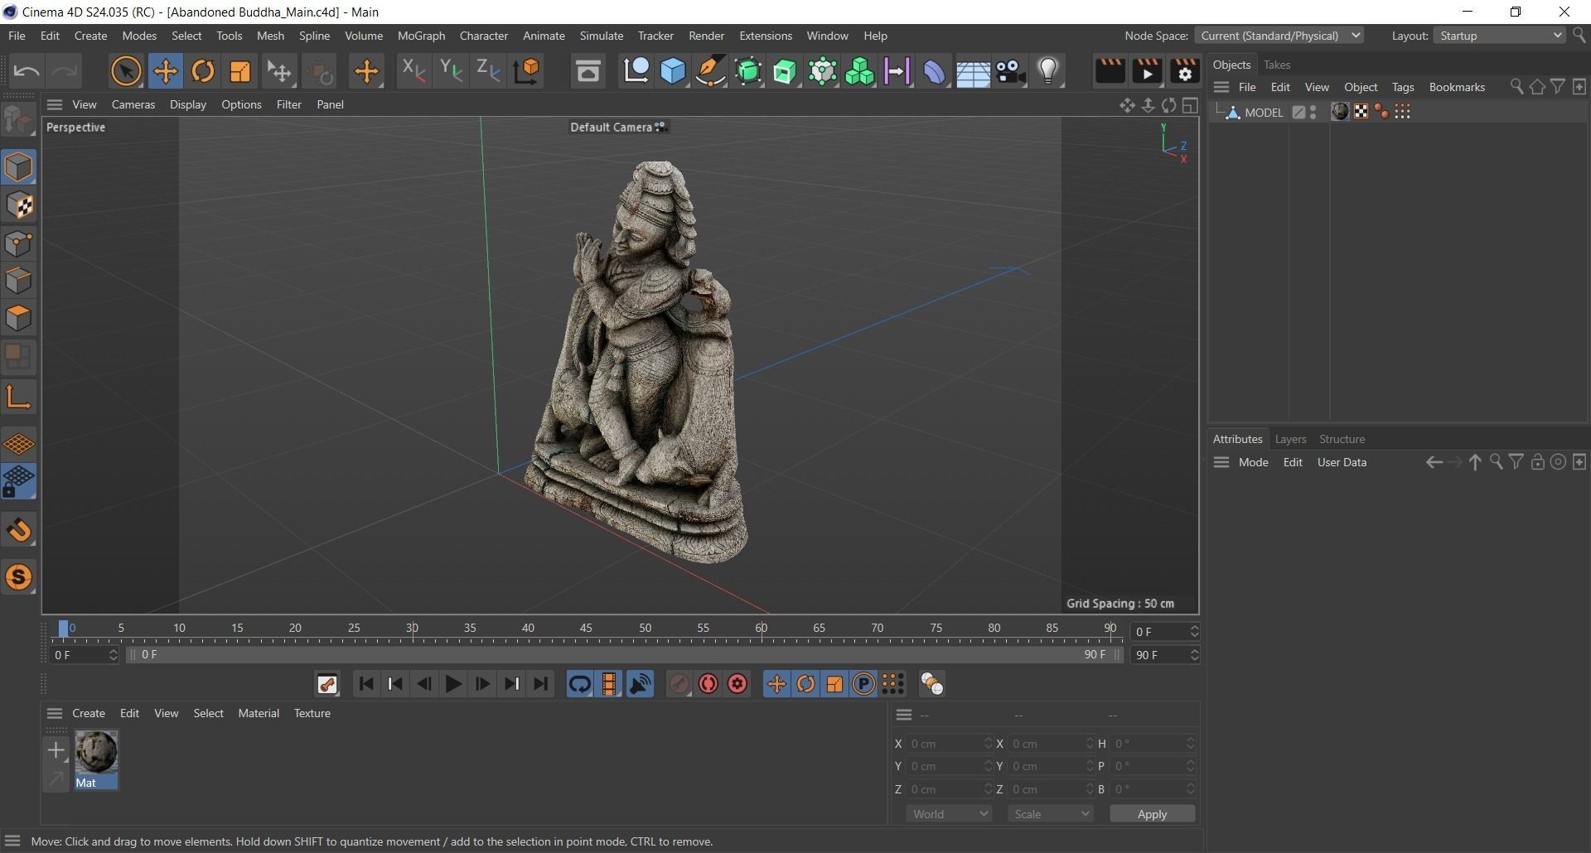Image resolution: width=1591 pixels, height=853 pixels.
Task: Open the Node Space dropdown
Action: [x=1279, y=36]
